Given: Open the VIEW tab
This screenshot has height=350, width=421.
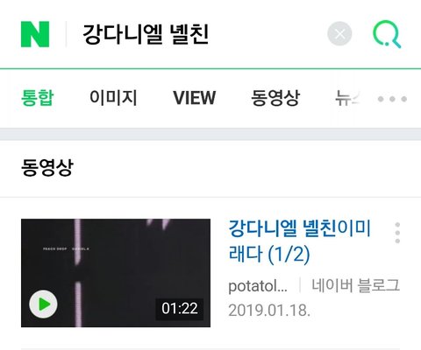Looking at the screenshot, I should tap(195, 97).
